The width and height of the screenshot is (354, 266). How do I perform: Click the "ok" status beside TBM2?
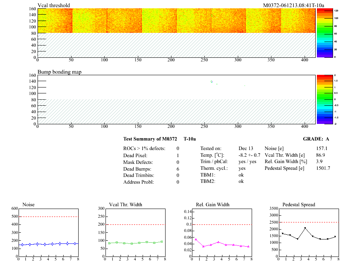(x=241, y=181)
